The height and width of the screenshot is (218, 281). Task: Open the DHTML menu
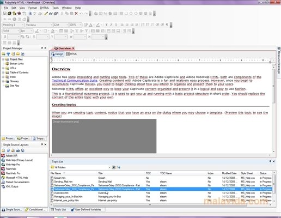click(44, 8)
